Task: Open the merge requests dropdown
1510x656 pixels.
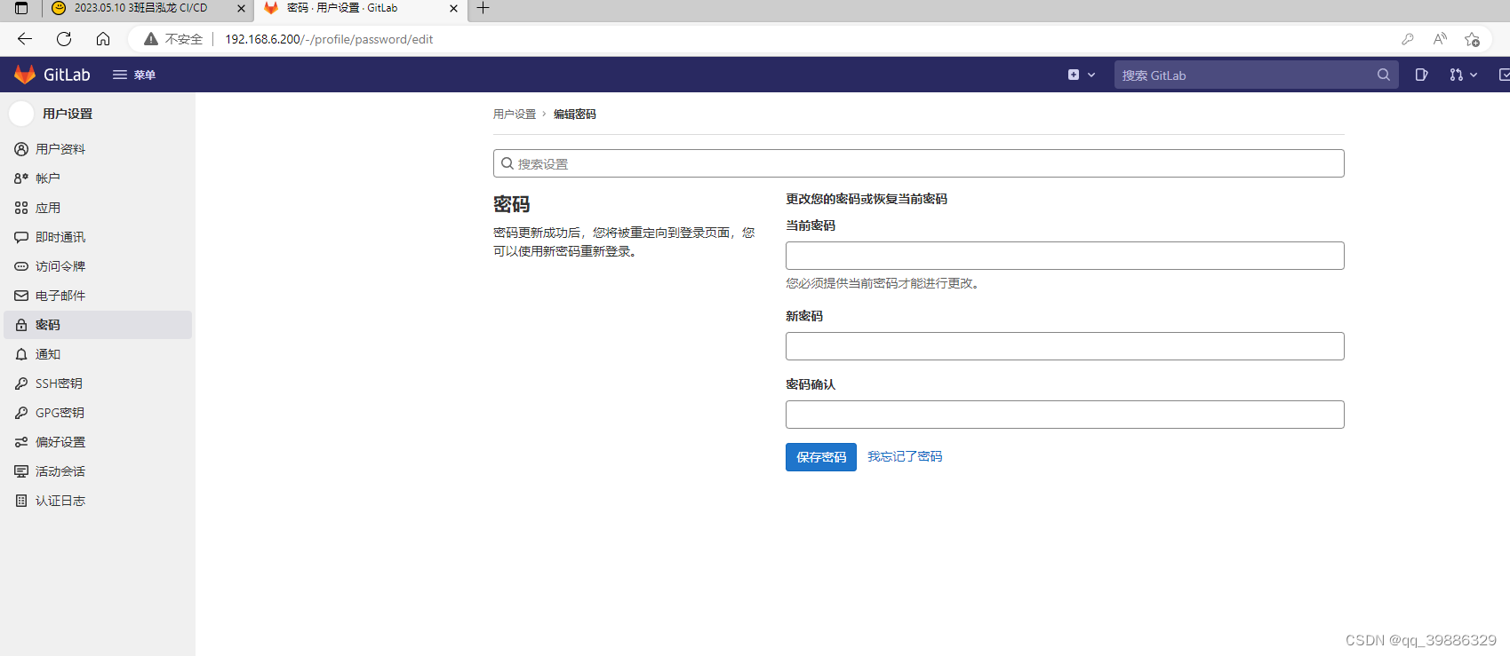Action: [x=1463, y=75]
